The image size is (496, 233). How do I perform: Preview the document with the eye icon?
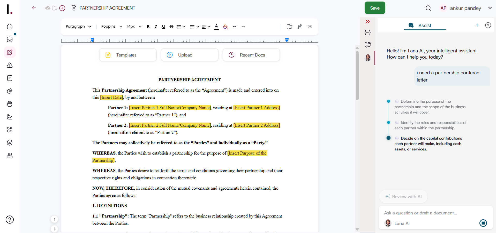(x=310, y=27)
